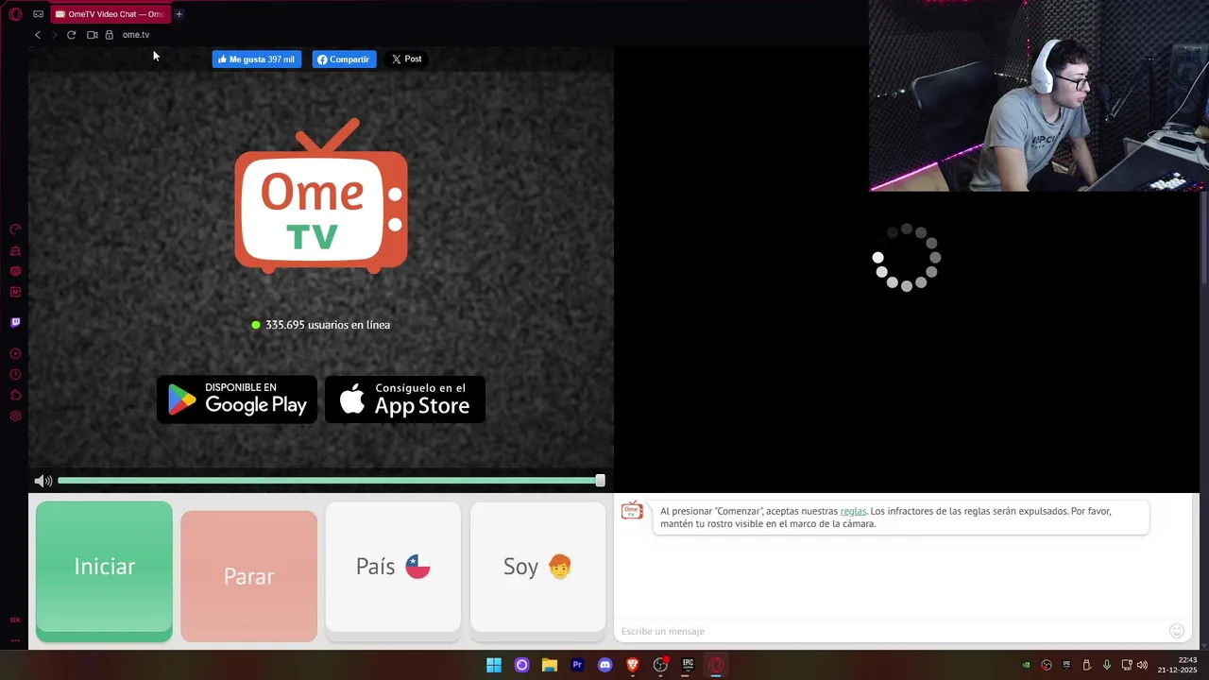Reload the ome.tv page
The image size is (1209, 680).
click(71, 35)
